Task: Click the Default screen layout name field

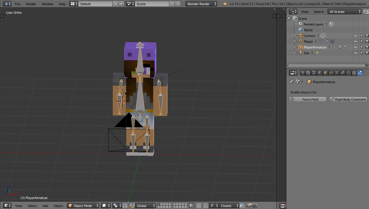Action: tap(96, 4)
